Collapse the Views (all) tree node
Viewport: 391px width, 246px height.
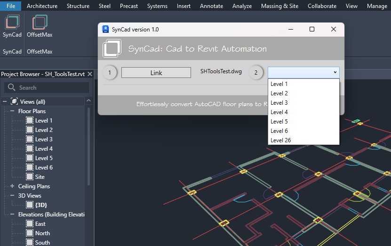click(x=5, y=101)
